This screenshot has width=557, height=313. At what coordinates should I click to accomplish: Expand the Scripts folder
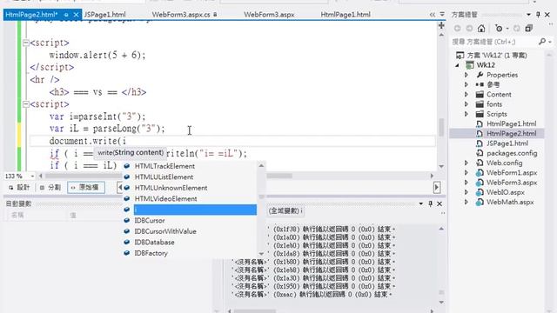pyautogui.click(x=466, y=114)
